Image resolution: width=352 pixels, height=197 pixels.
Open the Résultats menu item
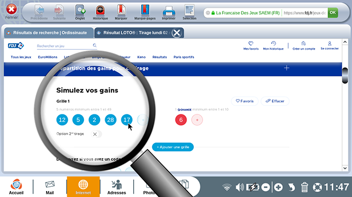160,57
